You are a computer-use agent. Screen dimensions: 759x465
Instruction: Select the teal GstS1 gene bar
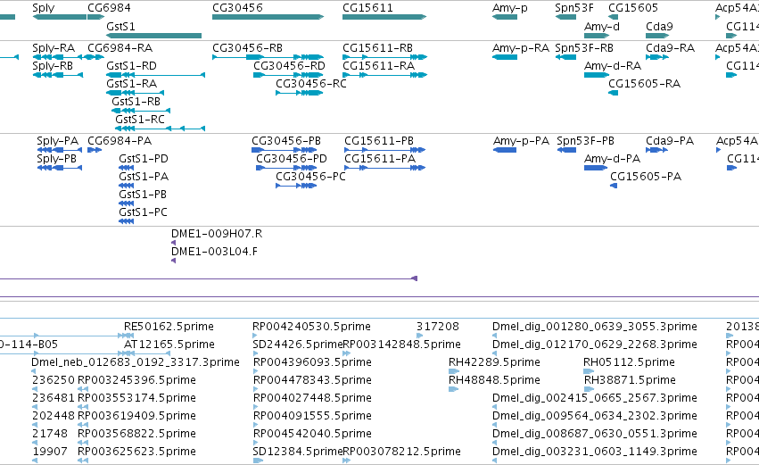click(154, 36)
